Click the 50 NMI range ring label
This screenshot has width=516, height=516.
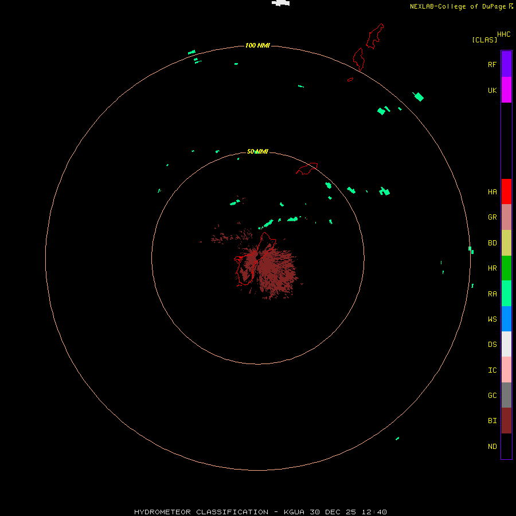coord(257,151)
